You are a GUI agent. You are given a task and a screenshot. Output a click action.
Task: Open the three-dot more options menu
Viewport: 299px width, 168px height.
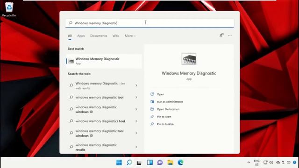point(230,35)
